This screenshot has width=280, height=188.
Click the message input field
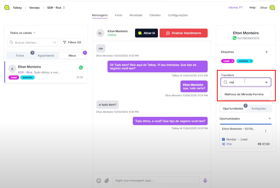[156, 180]
